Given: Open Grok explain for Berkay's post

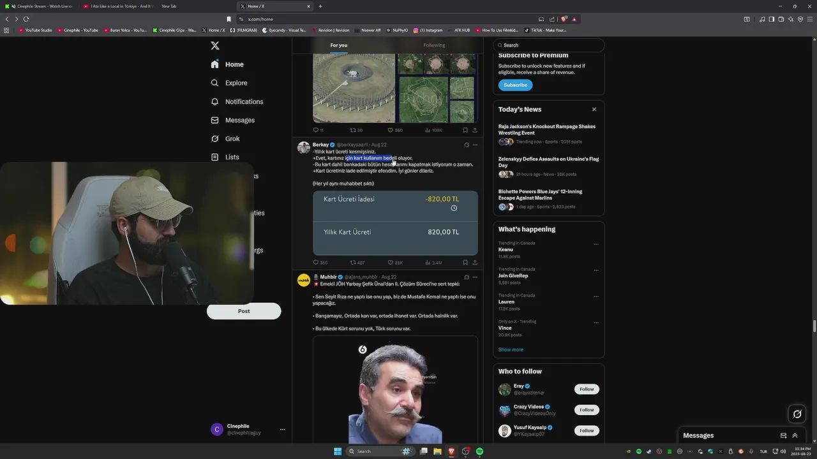Looking at the screenshot, I should (467, 145).
